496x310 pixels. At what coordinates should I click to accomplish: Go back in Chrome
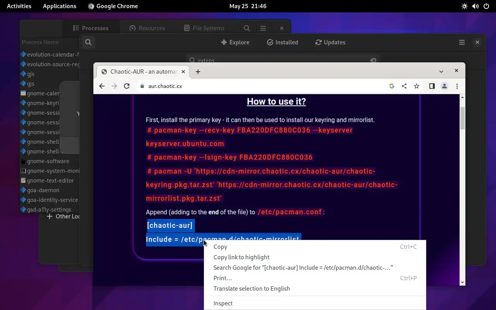[x=102, y=86]
